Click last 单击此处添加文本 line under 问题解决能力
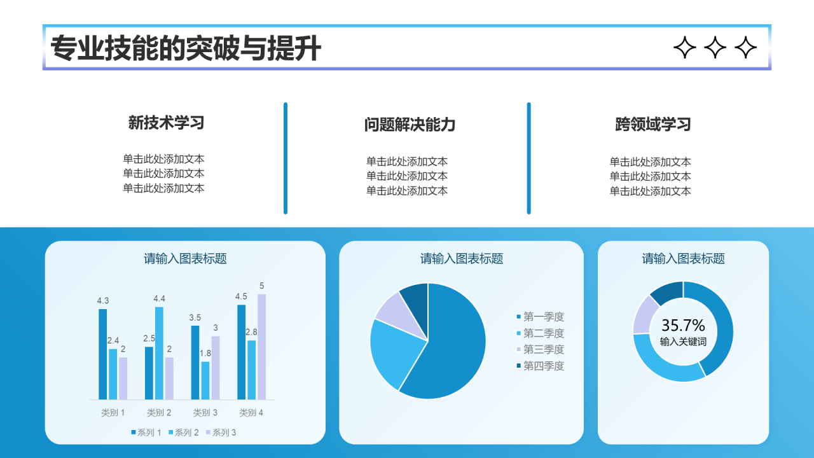The height and width of the screenshot is (458, 814). 407,190
